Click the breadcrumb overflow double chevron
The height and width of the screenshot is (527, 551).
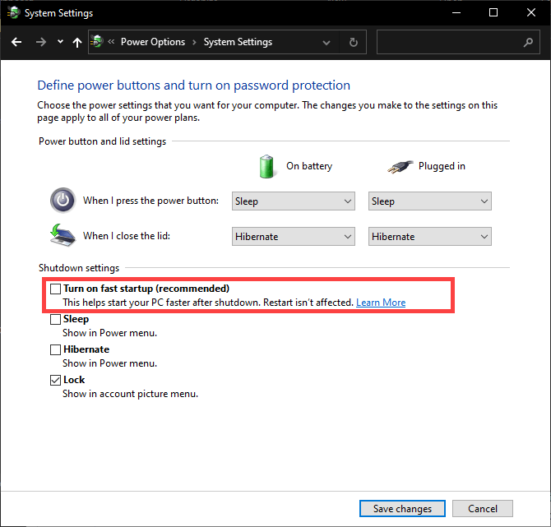click(111, 42)
